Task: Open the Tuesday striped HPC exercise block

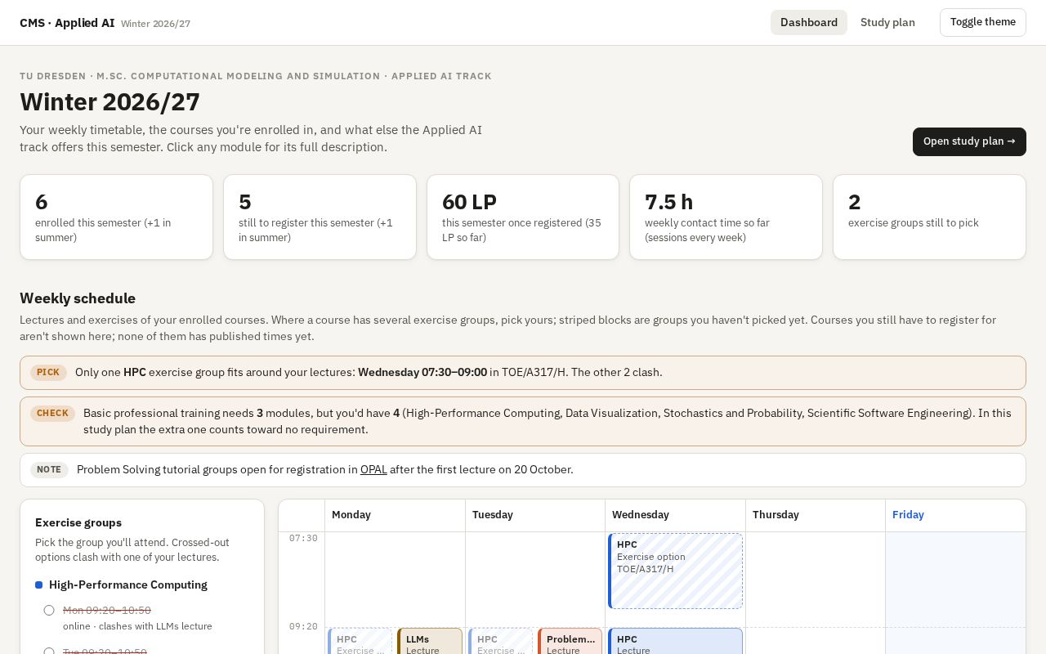Action: [x=500, y=642]
